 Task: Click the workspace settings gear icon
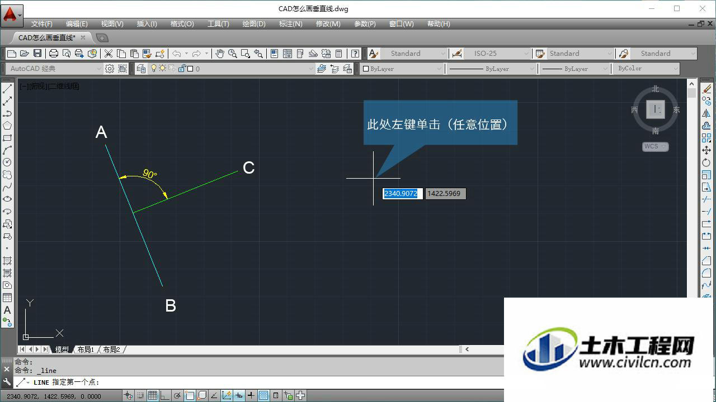pos(110,69)
